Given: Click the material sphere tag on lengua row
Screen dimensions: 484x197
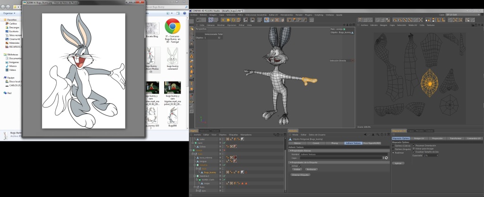Looking at the screenshot, I should pos(235,161).
